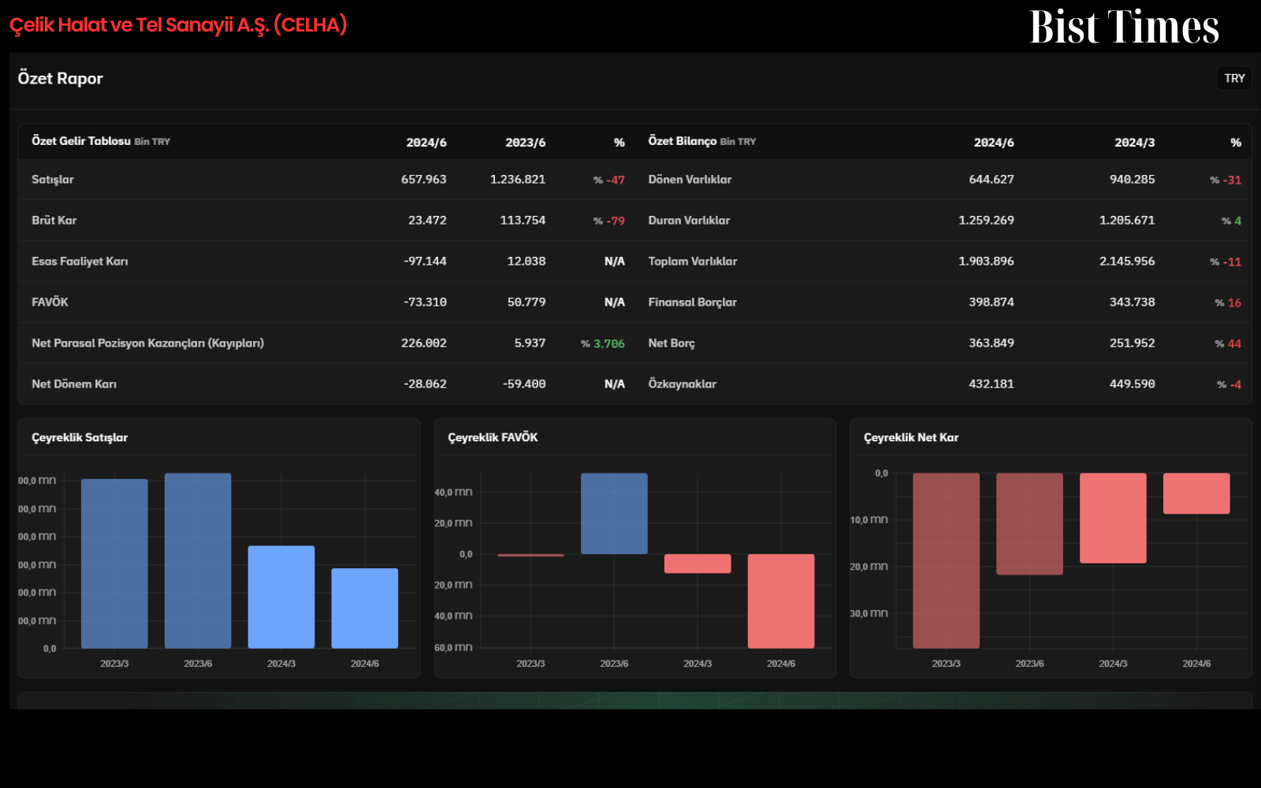Select percentage change 3.706
This screenshot has width=1261, height=788.
pos(608,344)
